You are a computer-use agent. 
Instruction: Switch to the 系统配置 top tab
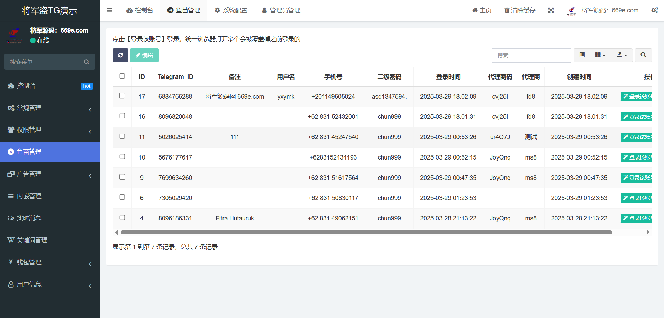pyautogui.click(x=231, y=10)
